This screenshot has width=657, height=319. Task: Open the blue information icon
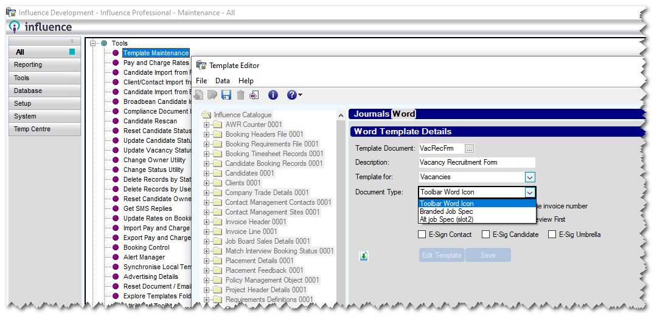pos(273,95)
